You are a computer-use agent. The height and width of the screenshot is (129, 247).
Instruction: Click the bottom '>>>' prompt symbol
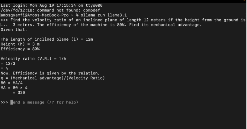4,102
